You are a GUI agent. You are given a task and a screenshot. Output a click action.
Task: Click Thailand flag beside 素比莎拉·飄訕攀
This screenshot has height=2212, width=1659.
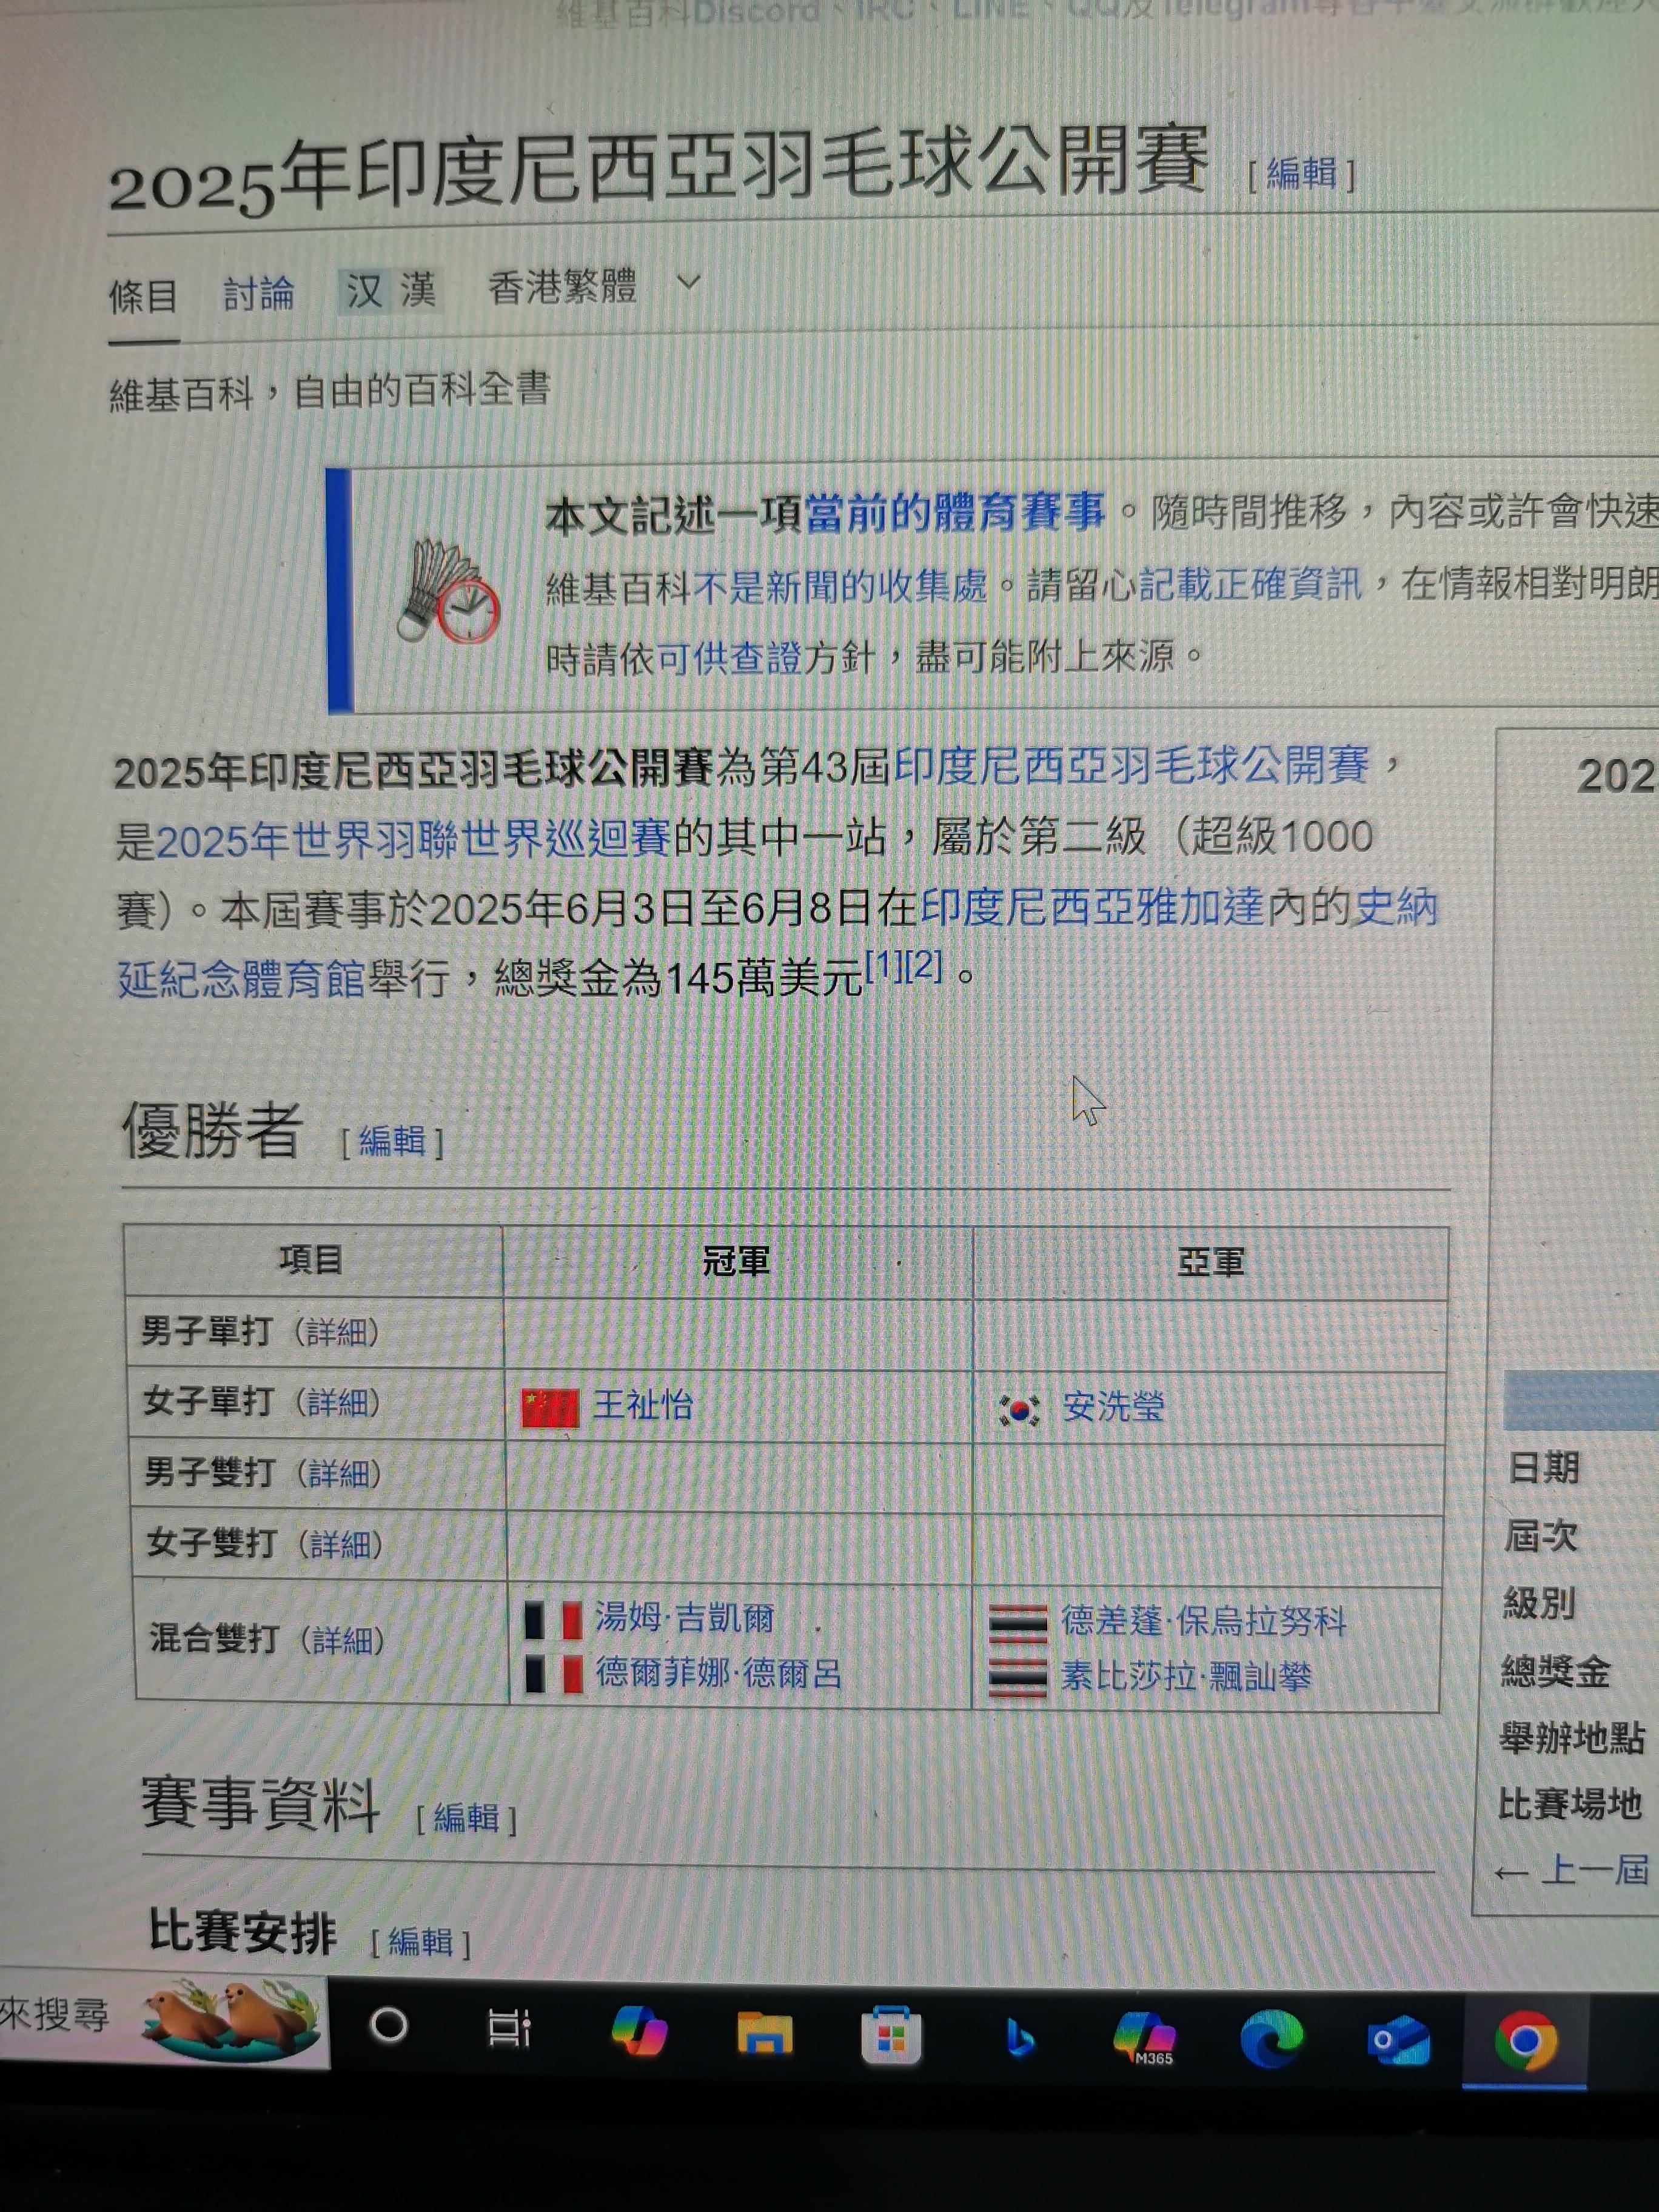[1018, 1677]
